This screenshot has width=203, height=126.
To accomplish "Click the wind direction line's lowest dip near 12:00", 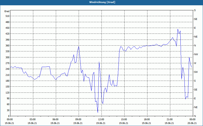I will pos(98,113).
